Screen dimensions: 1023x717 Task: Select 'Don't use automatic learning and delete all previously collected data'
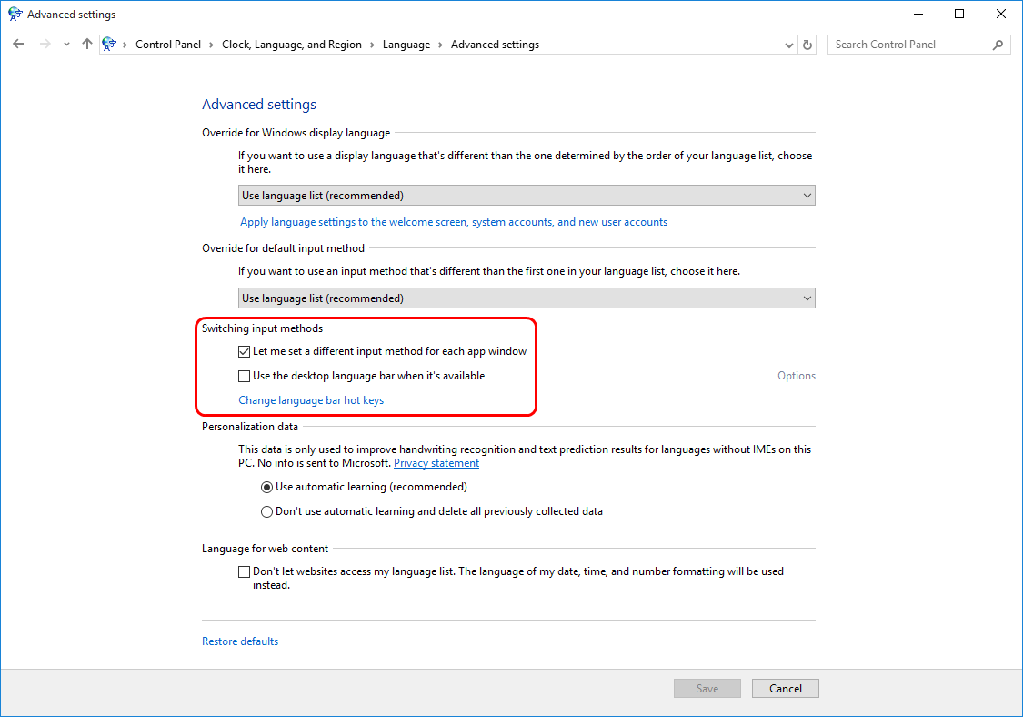click(266, 511)
